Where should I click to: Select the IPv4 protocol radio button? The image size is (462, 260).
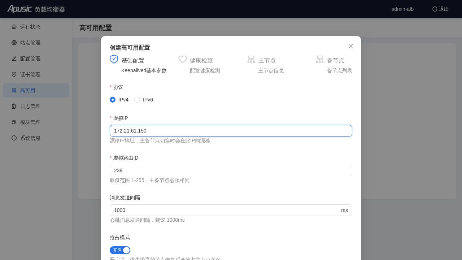[x=113, y=100]
